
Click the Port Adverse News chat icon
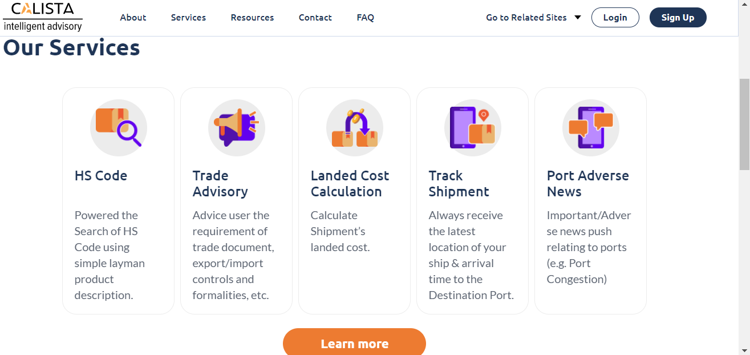pos(591,128)
